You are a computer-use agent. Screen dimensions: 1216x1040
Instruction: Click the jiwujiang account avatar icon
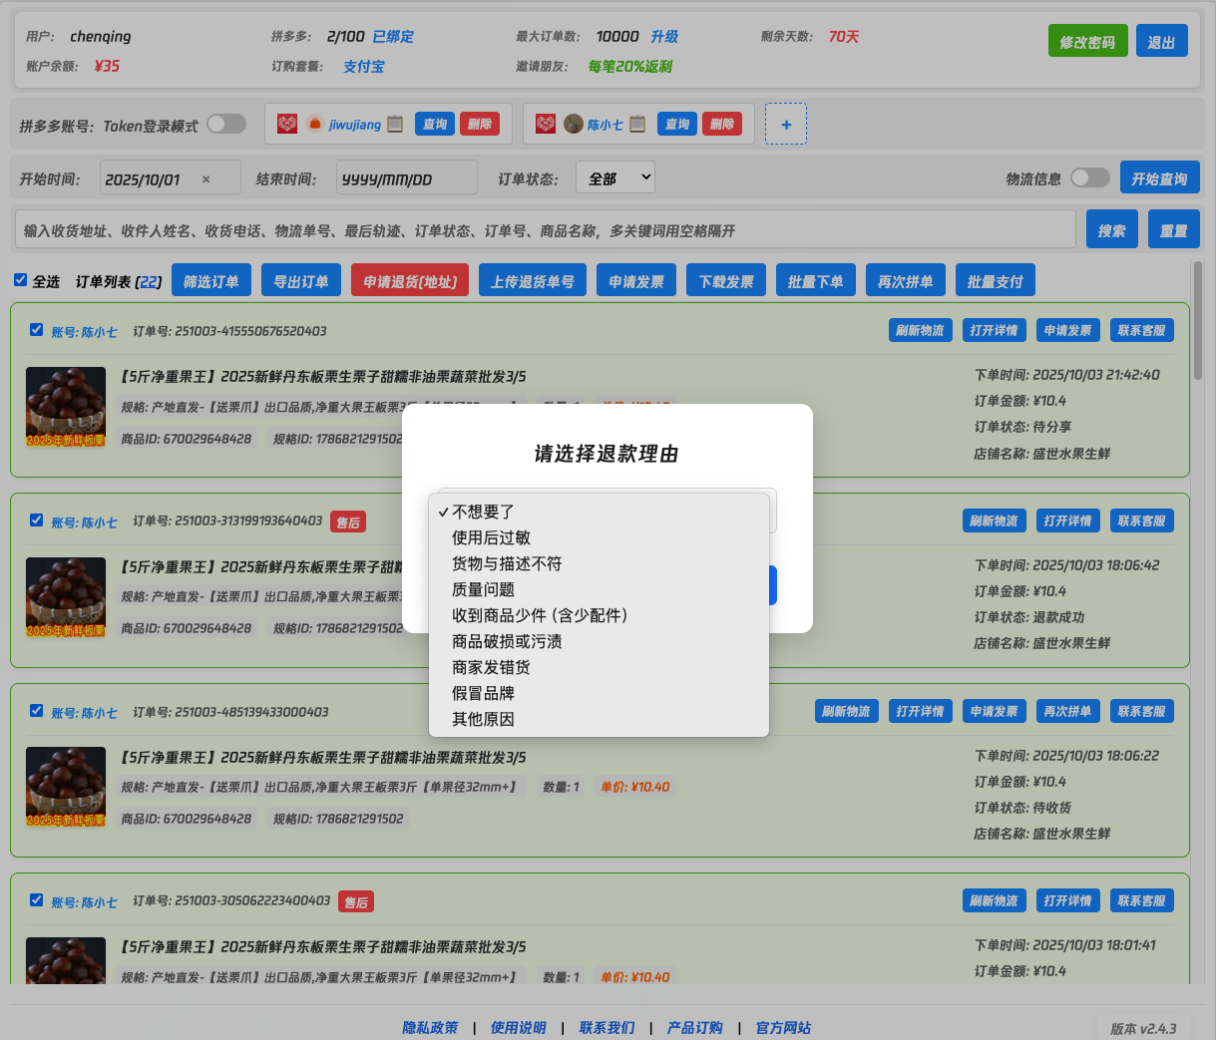315,124
